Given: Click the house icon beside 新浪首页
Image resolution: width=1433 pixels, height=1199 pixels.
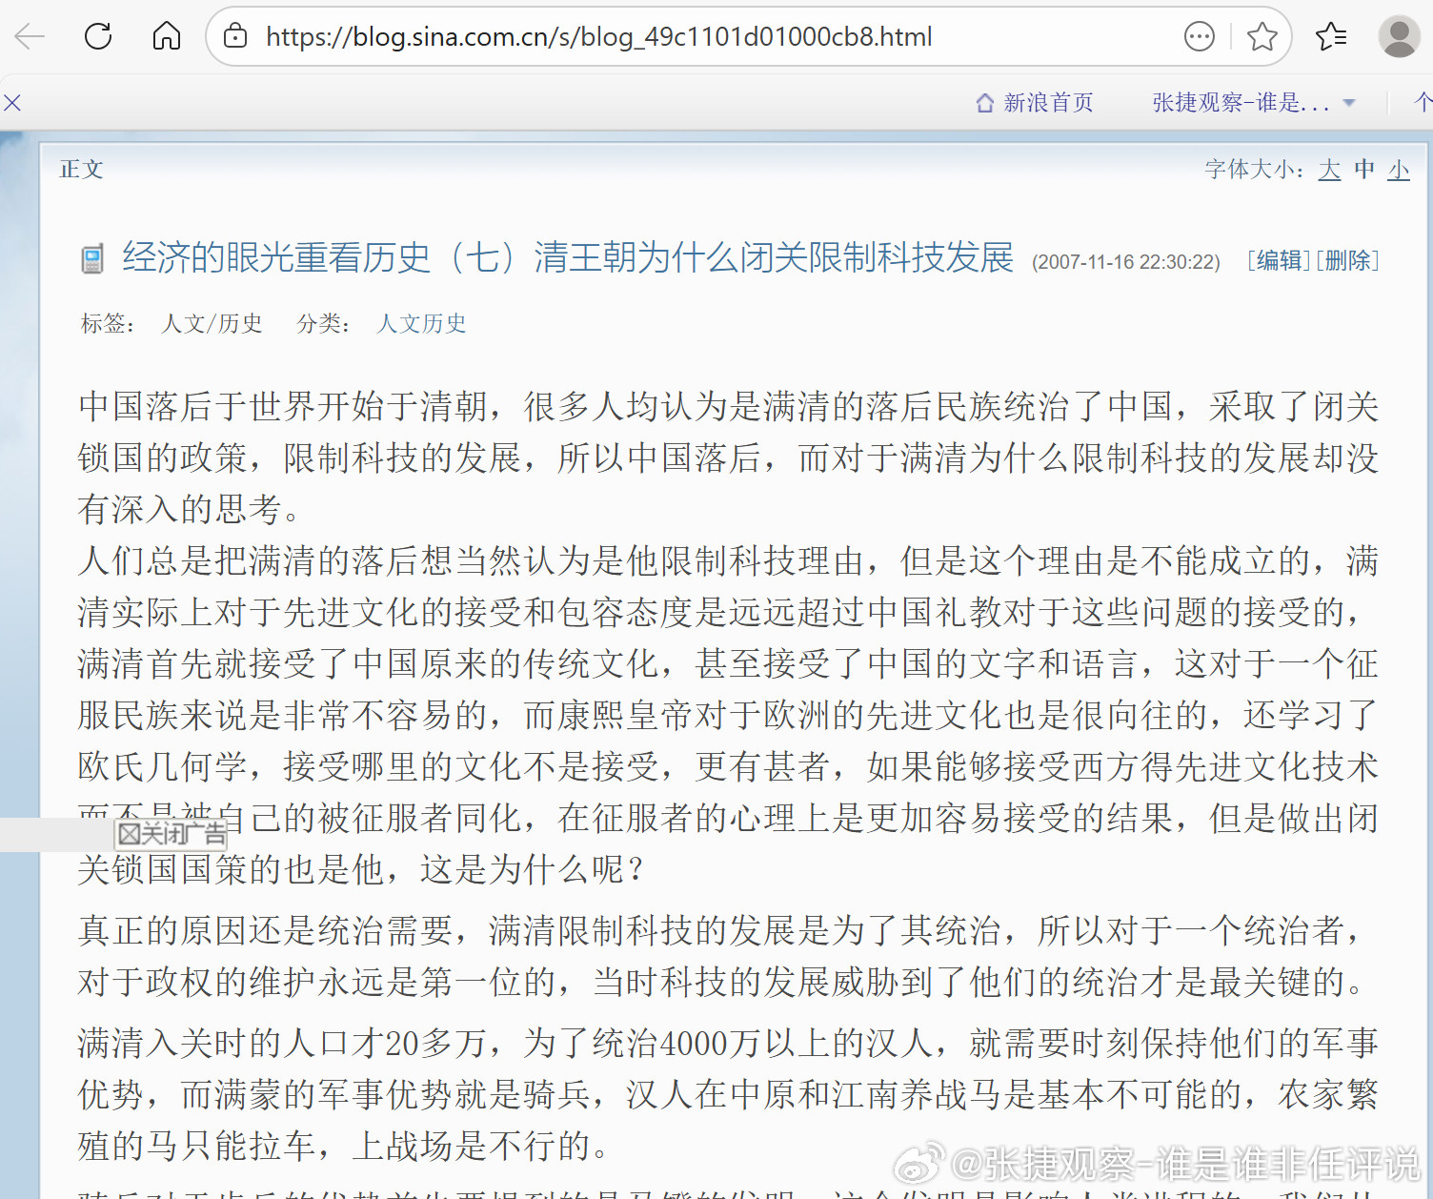Looking at the screenshot, I should (x=984, y=102).
